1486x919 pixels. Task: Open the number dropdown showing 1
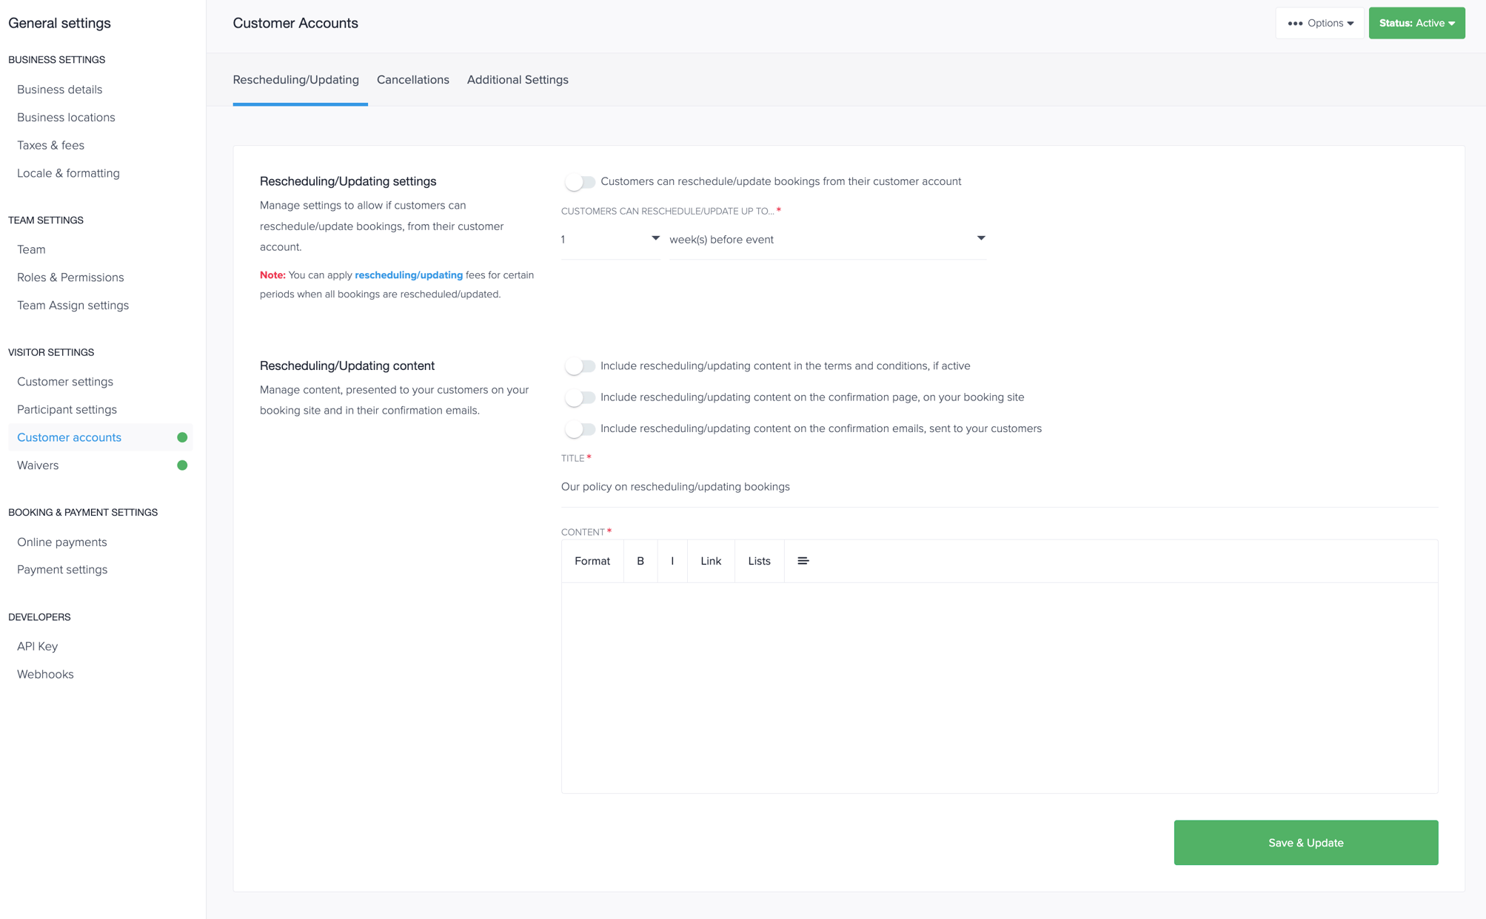pos(610,239)
